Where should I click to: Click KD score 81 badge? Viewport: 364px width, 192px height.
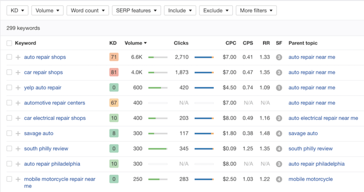113,72
